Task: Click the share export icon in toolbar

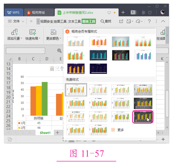Action: click(121, 21)
